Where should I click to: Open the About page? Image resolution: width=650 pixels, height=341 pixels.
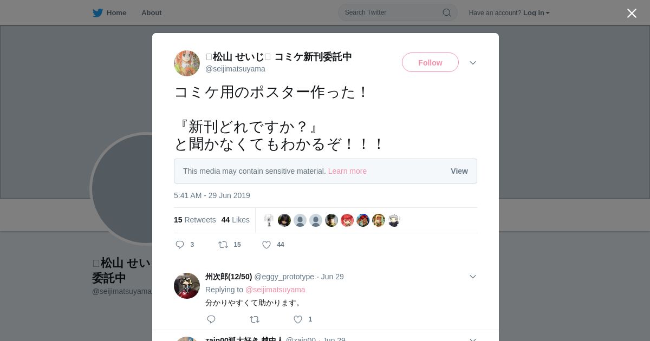tap(152, 13)
